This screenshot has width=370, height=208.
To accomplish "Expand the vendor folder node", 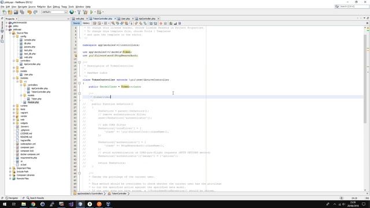I will pyautogui.click(x=14, y=116).
